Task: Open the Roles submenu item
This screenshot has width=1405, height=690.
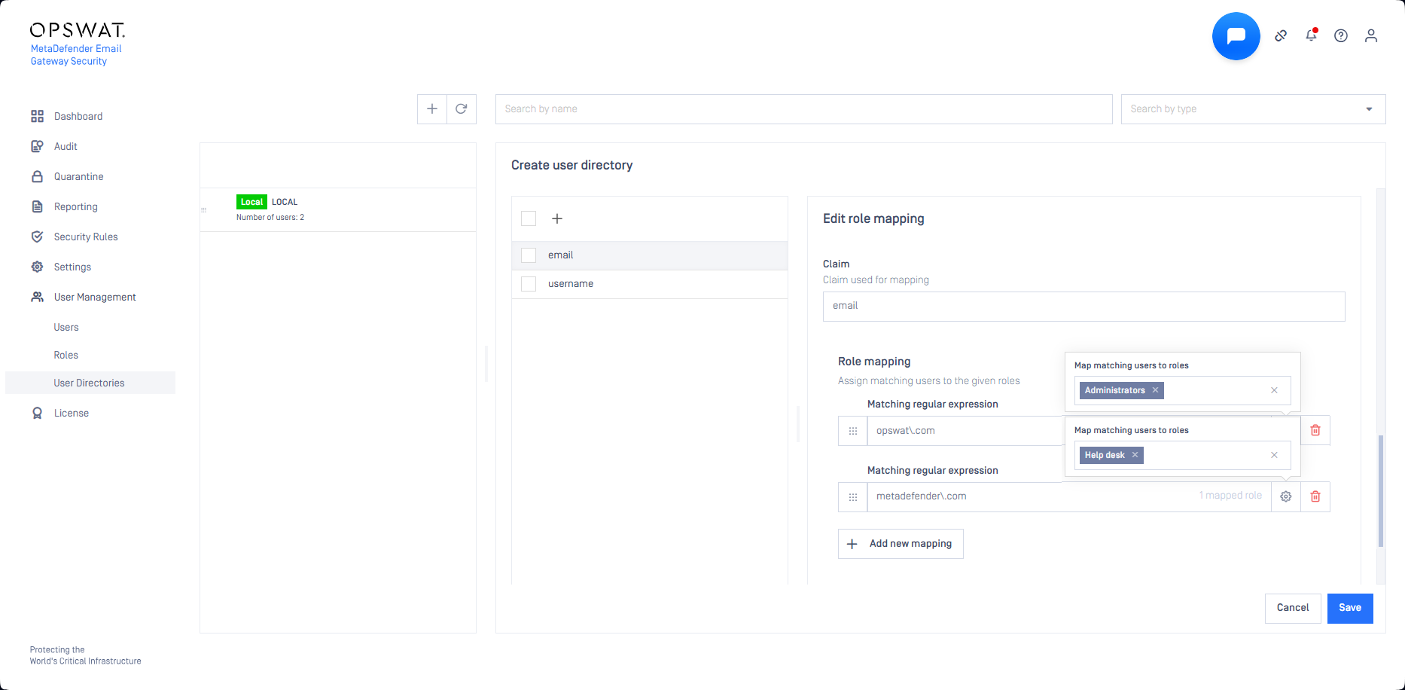Action: tap(66, 355)
